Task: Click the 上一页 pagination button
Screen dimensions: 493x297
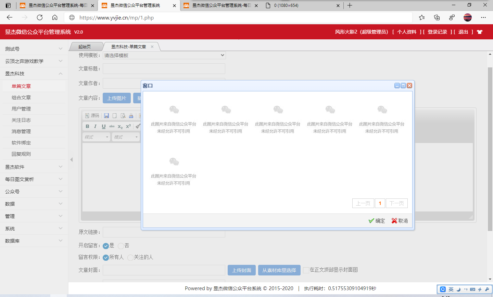Action: (363, 203)
